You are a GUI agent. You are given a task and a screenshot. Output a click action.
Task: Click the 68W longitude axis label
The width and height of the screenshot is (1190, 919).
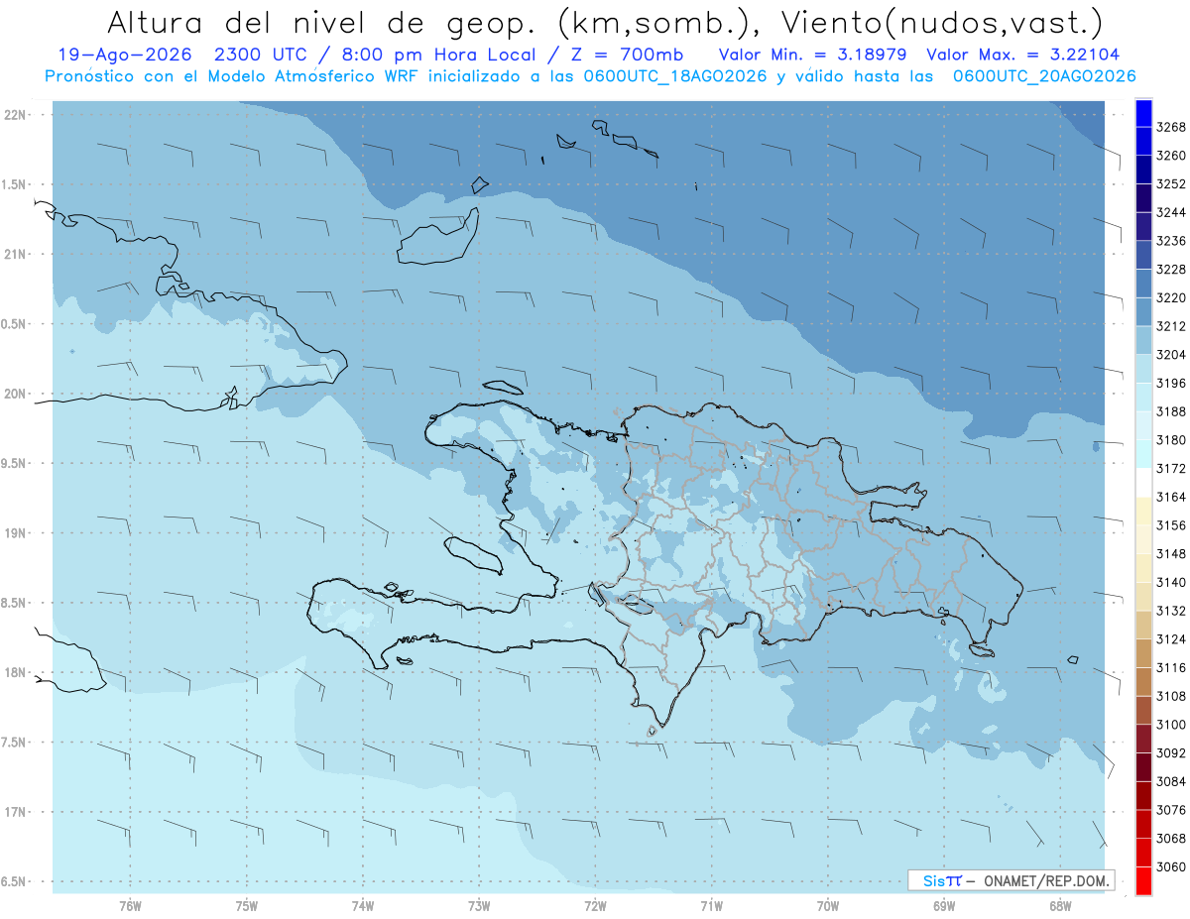click(x=1060, y=906)
